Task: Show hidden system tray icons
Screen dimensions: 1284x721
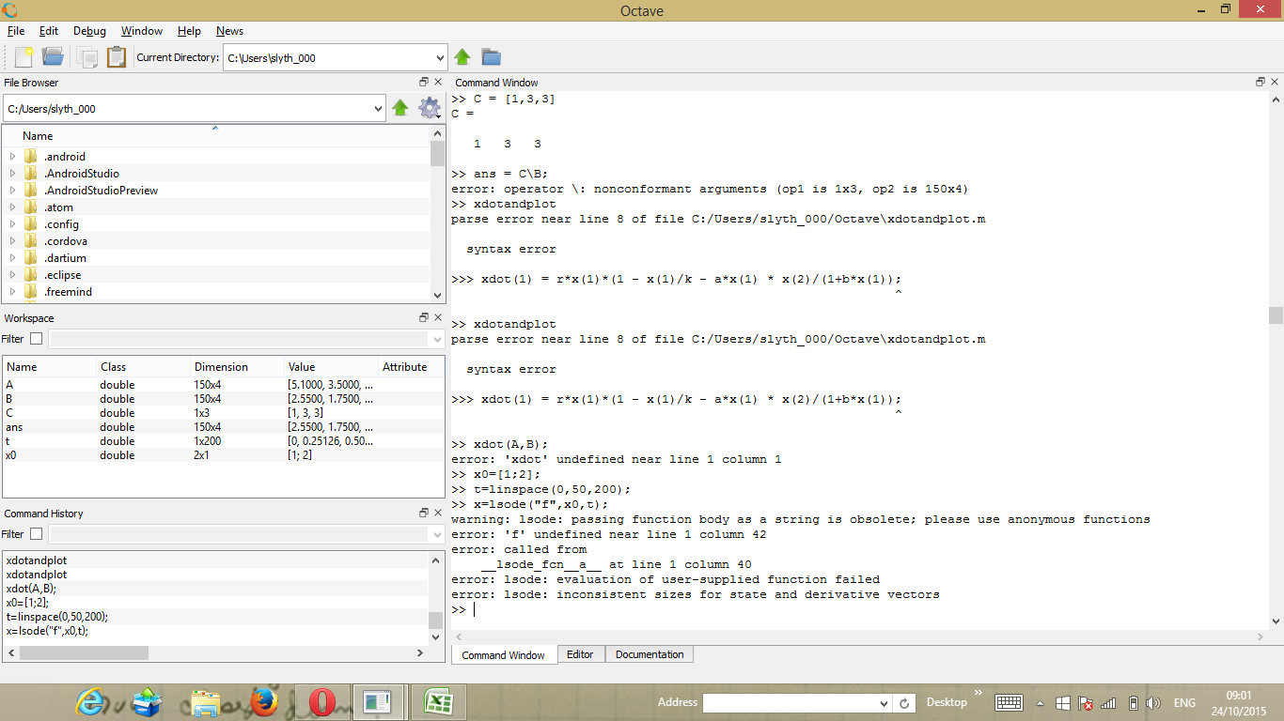Action: point(1041,703)
